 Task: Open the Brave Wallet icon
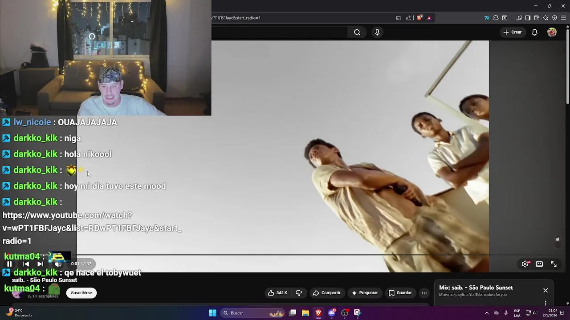(537, 18)
